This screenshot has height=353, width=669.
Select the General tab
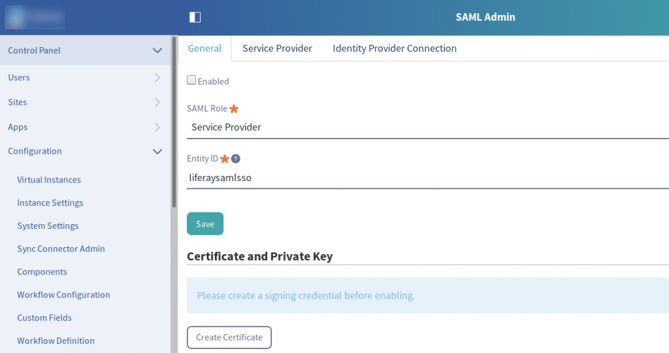[204, 48]
